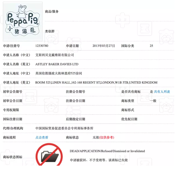Click the 商品/服务 label
The image size is (180, 182).
pos(52,11)
